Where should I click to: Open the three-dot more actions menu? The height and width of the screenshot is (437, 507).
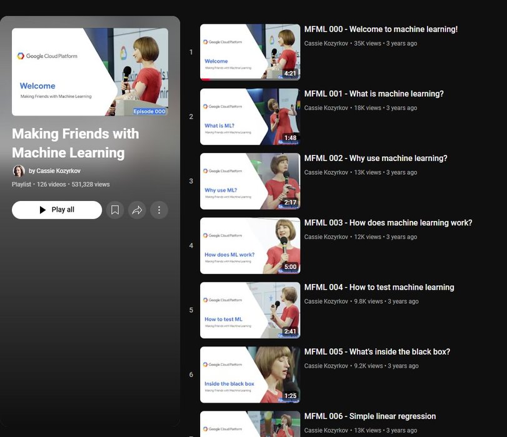pyautogui.click(x=159, y=210)
